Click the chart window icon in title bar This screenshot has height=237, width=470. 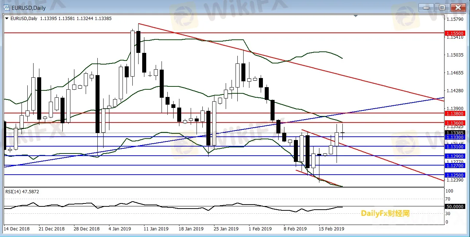tap(7, 7)
